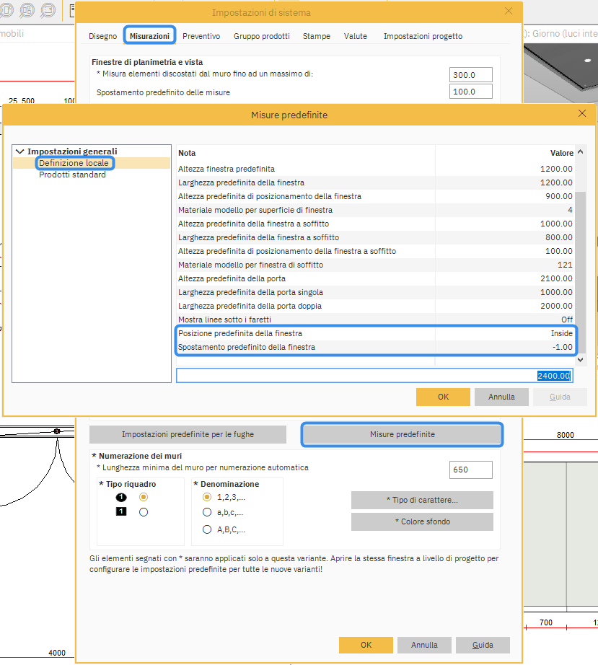The height and width of the screenshot is (665, 598).
Task: Select the square frame type radio button
Action: click(144, 512)
